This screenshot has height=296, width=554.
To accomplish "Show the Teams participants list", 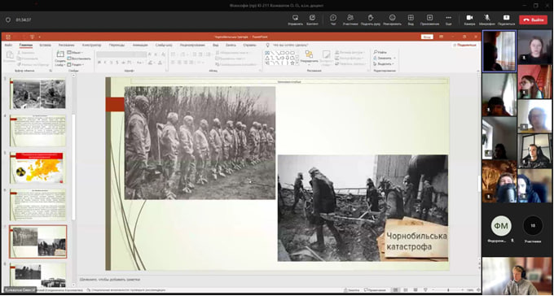I will (x=350, y=20).
